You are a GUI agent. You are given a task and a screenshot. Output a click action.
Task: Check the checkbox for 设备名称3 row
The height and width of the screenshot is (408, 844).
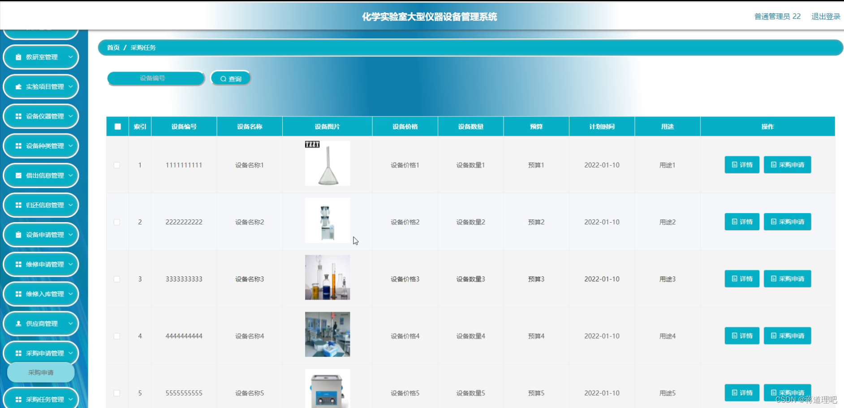117,279
